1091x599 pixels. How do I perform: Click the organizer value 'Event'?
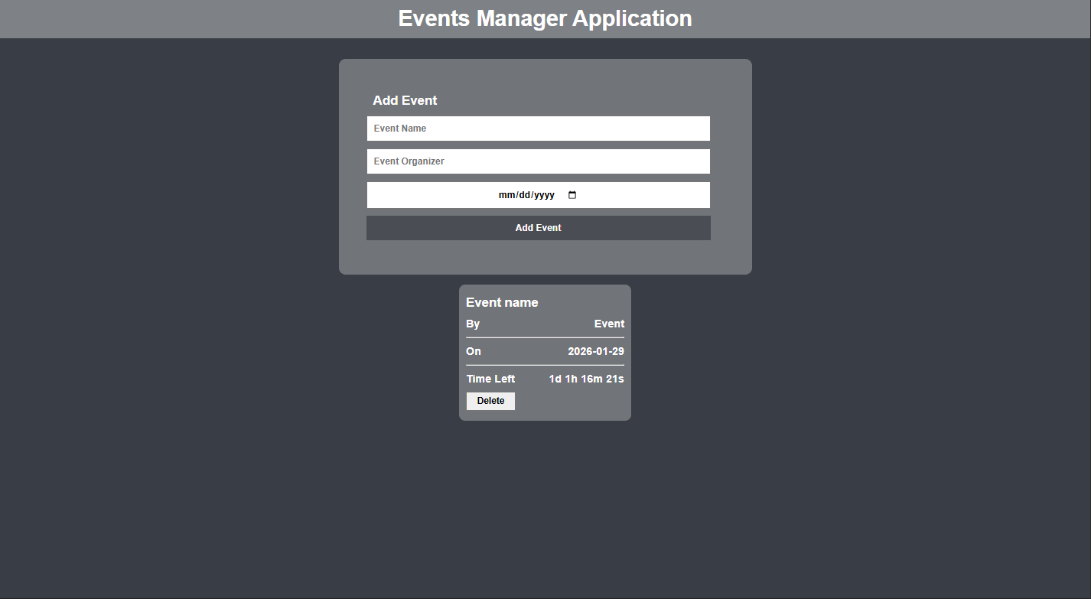[609, 324]
